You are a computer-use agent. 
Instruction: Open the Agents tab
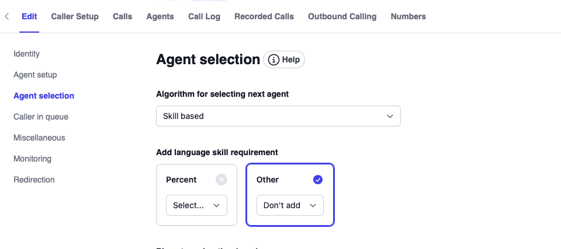(x=160, y=16)
